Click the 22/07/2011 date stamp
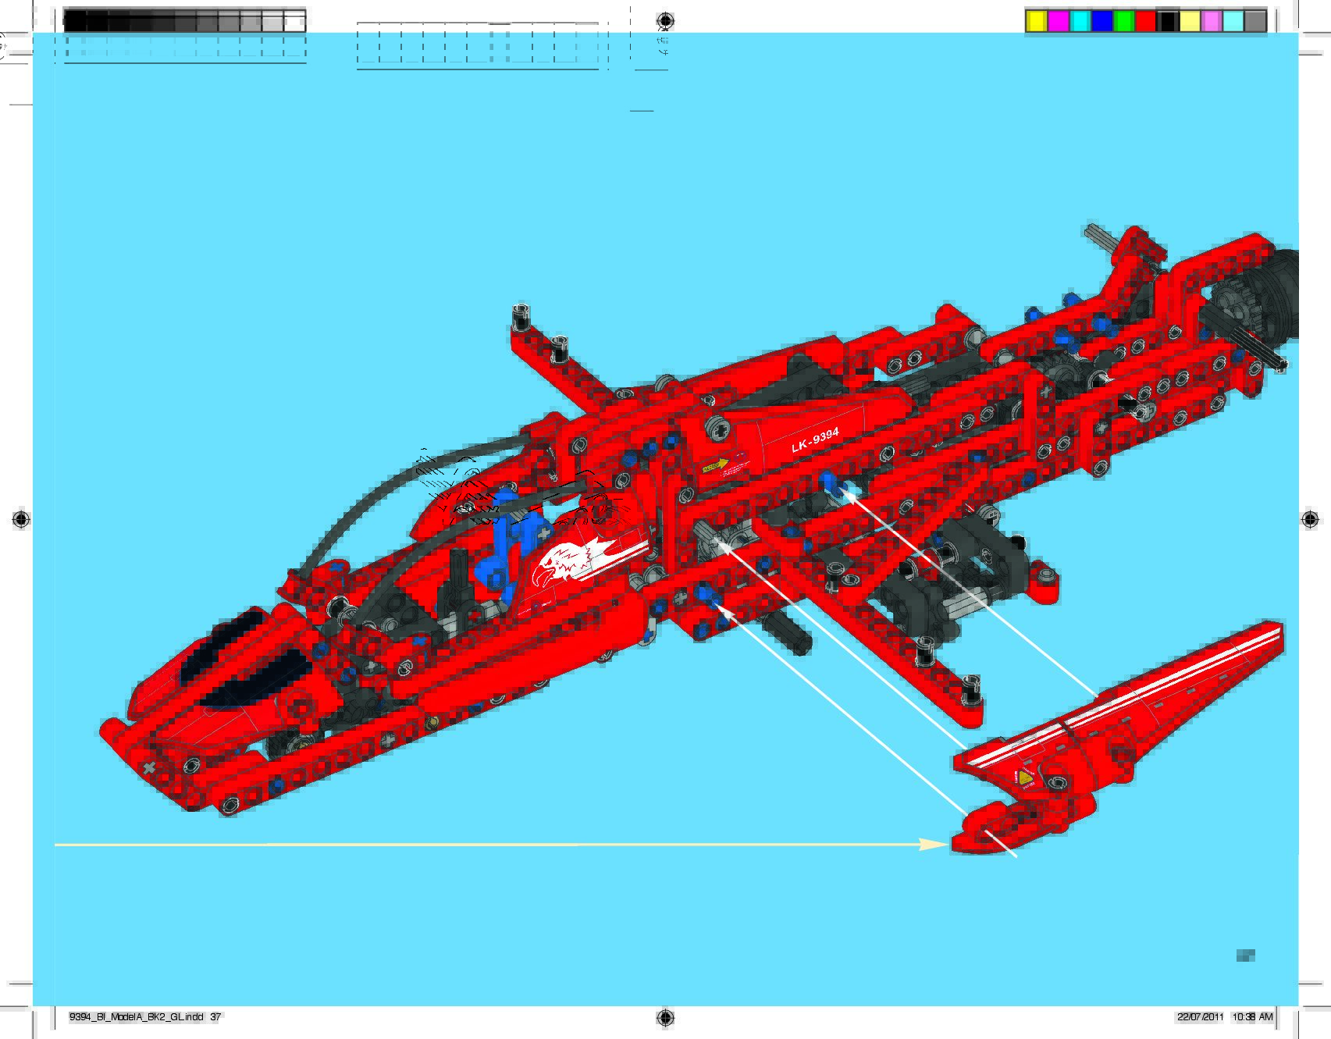Image resolution: width=1331 pixels, height=1039 pixels. pos(1200,1017)
